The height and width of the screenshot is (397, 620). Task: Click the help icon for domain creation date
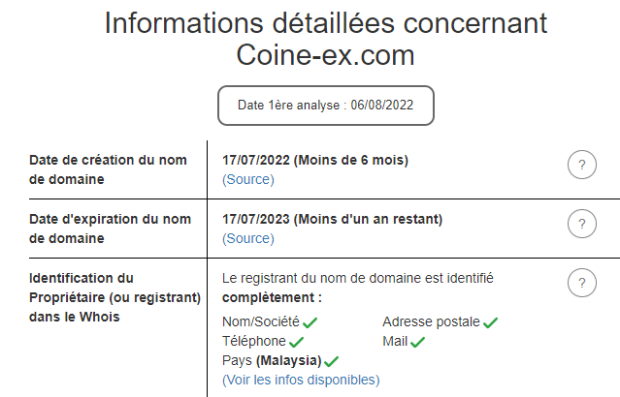581,166
